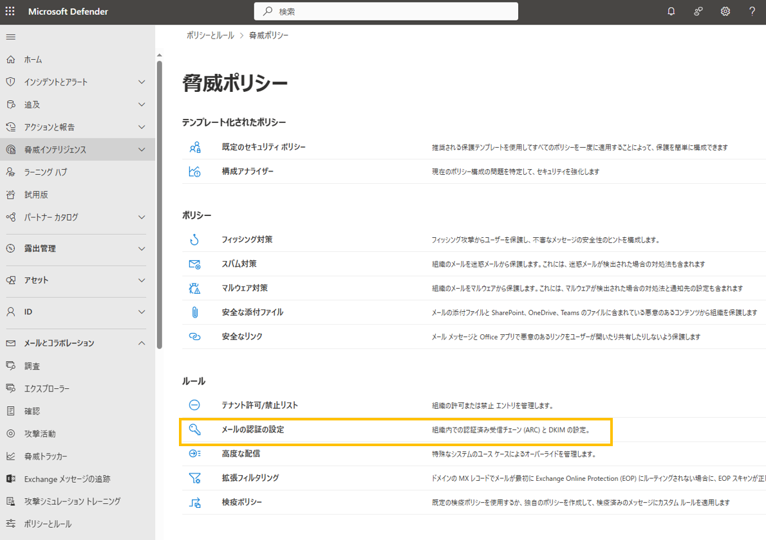
Task: Expand the インシデントとアラート chevron
Action: pyautogui.click(x=142, y=82)
